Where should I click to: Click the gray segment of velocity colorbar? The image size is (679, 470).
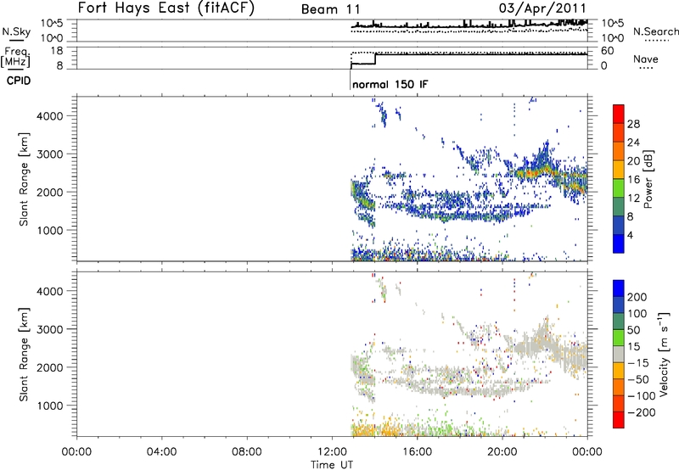tap(619, 354)
